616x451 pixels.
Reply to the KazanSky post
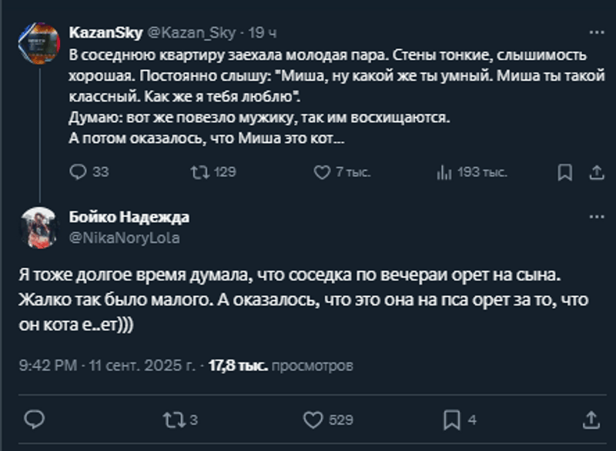(79, 172)
